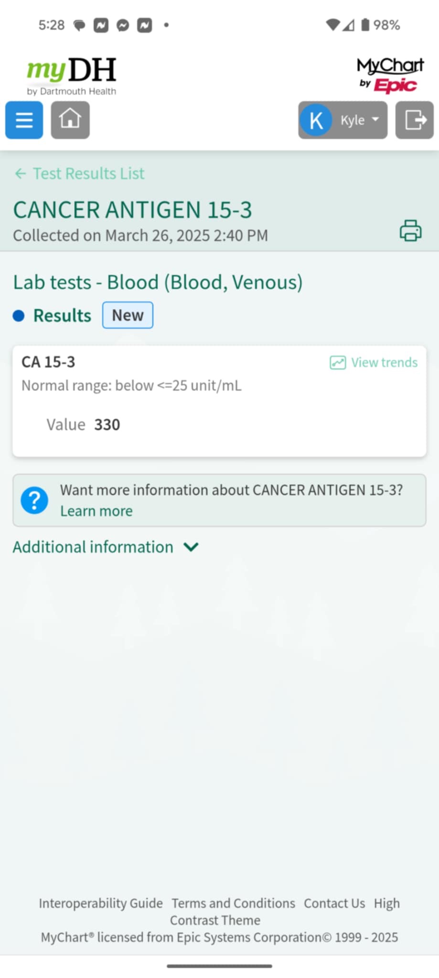Open the Contact Us link
This screenshot has height=978, width=439.
[x=334, y=903]
